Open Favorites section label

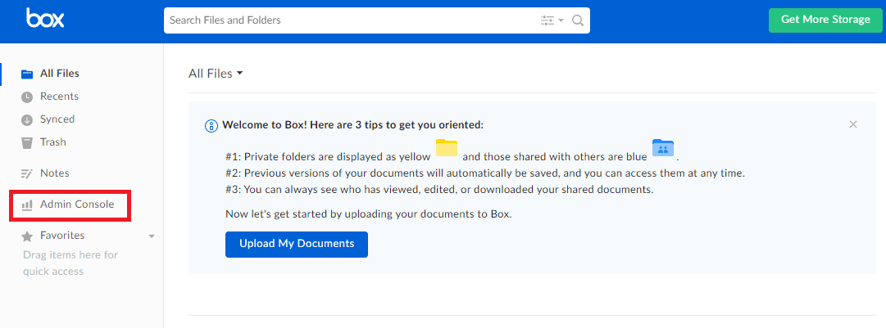click(x=62, y=235)
